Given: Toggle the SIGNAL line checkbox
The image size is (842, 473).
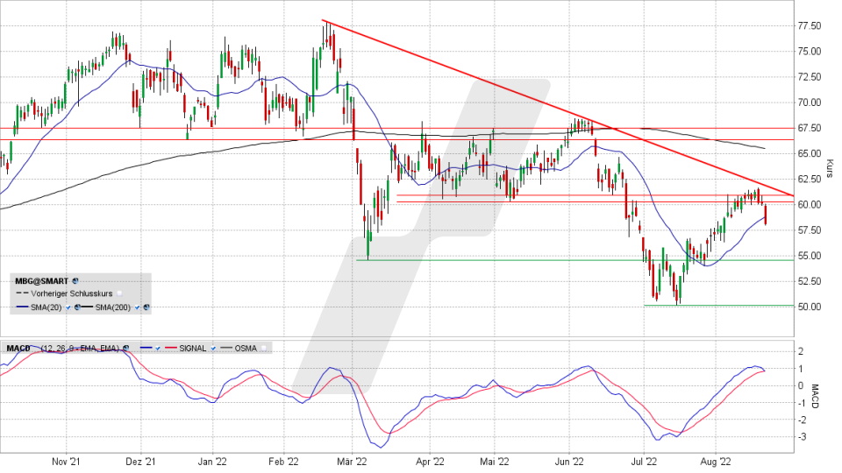Looking at the screenshot, I should [213, 348].
